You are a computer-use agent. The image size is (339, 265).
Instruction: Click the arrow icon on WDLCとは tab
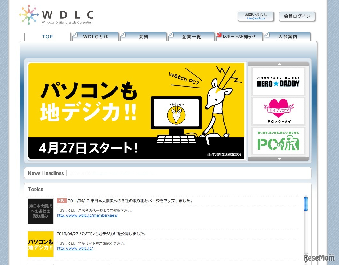tap(75, 35)
